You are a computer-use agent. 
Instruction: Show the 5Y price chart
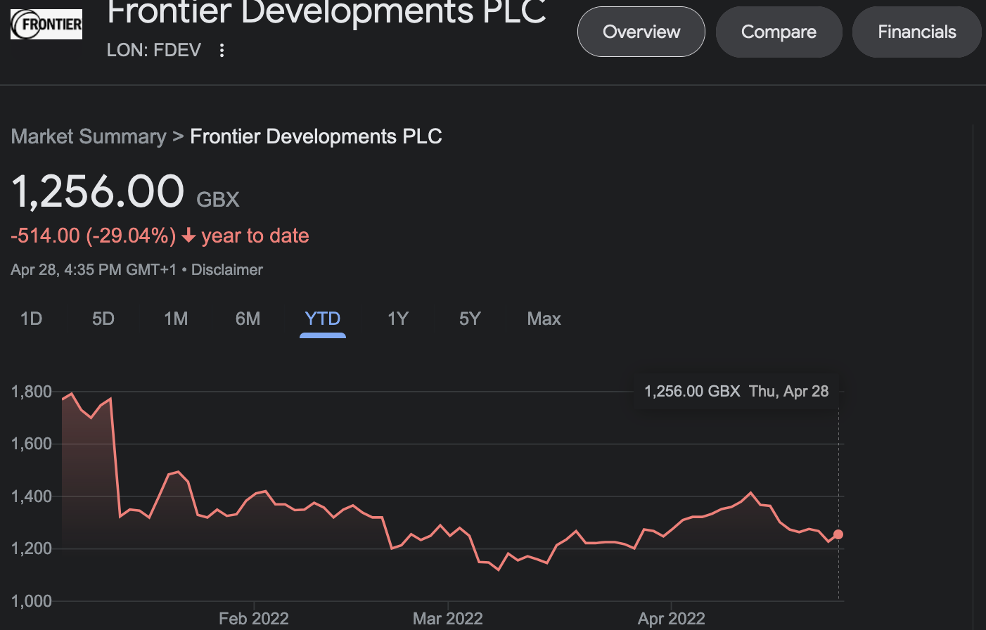(470, 319)
